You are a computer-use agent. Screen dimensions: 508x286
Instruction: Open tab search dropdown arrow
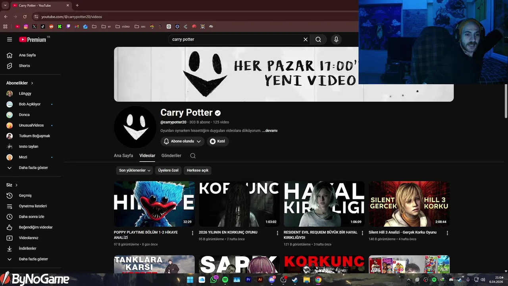coord(5,6)
